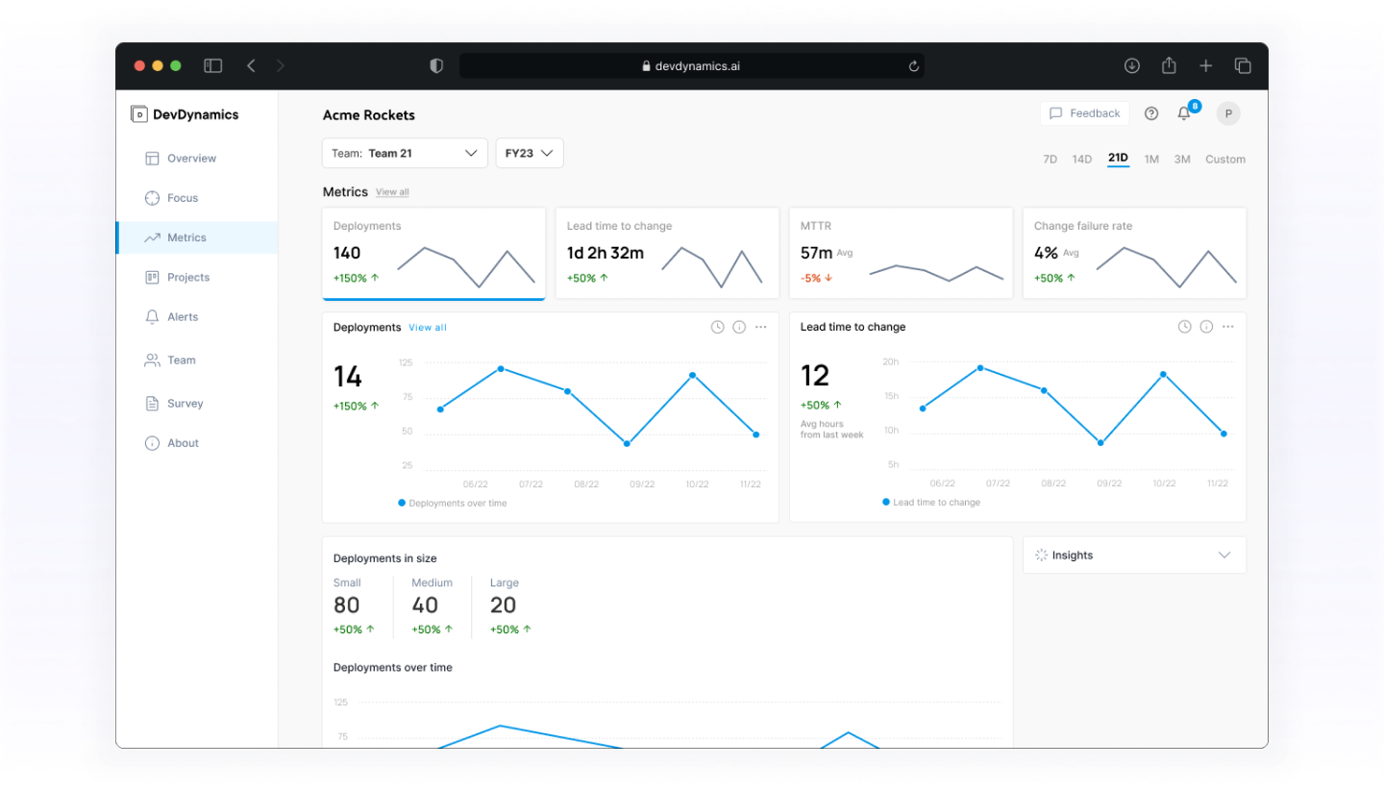Open the ellipsis menu on the Deployments chart
1384x791 pixels.
[x=761, y=327]
